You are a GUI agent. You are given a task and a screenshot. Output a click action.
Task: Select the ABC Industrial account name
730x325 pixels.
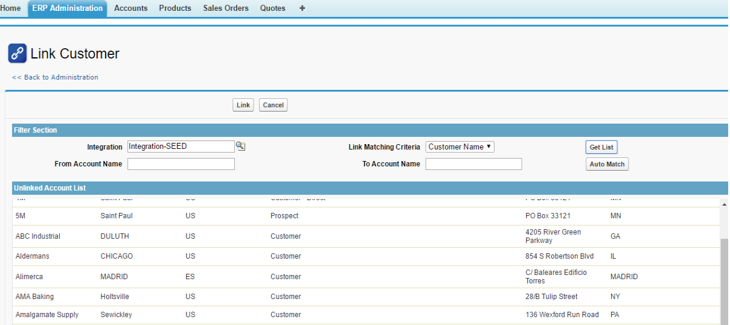[x=38, y=236]
